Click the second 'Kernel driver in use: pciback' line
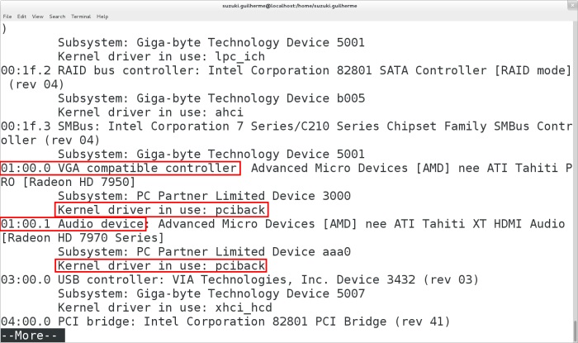This screenshot has height=343, width=578. [x=162, y=266]
